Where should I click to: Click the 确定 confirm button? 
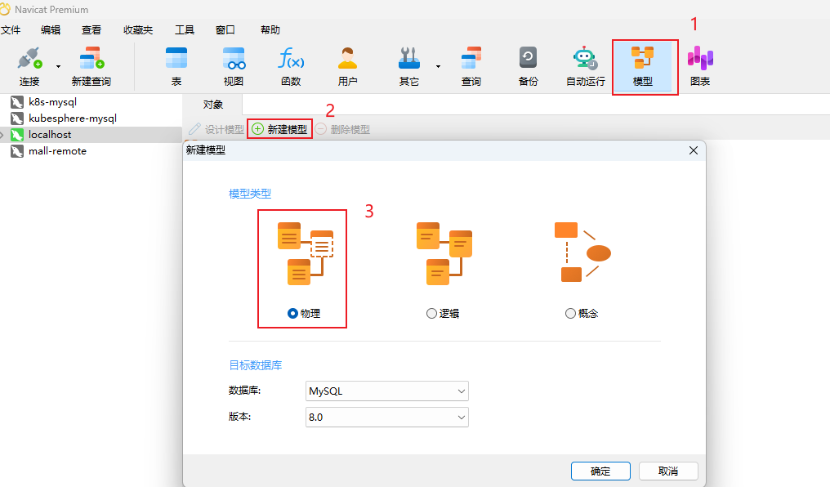click(x=600, y=471)
